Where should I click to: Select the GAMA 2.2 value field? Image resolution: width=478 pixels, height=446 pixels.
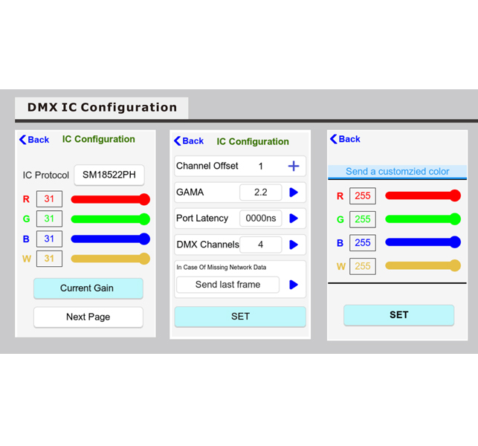click(260, 193)
